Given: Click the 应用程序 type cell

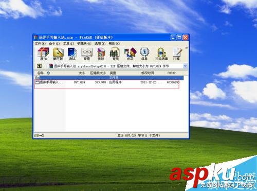Looking at the screenshot, I should (x=115, y=82).
